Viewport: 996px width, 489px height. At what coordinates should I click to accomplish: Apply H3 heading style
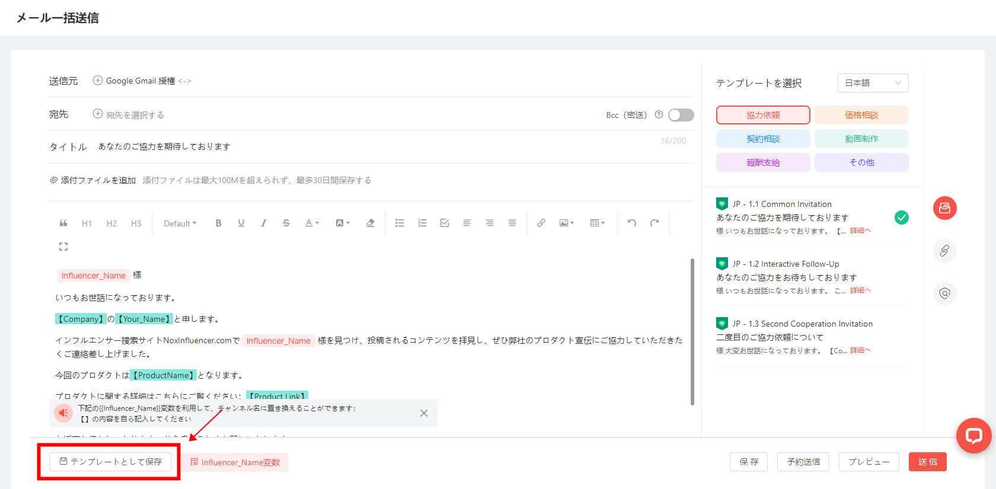pyautogui.click(x=136, y=223)
